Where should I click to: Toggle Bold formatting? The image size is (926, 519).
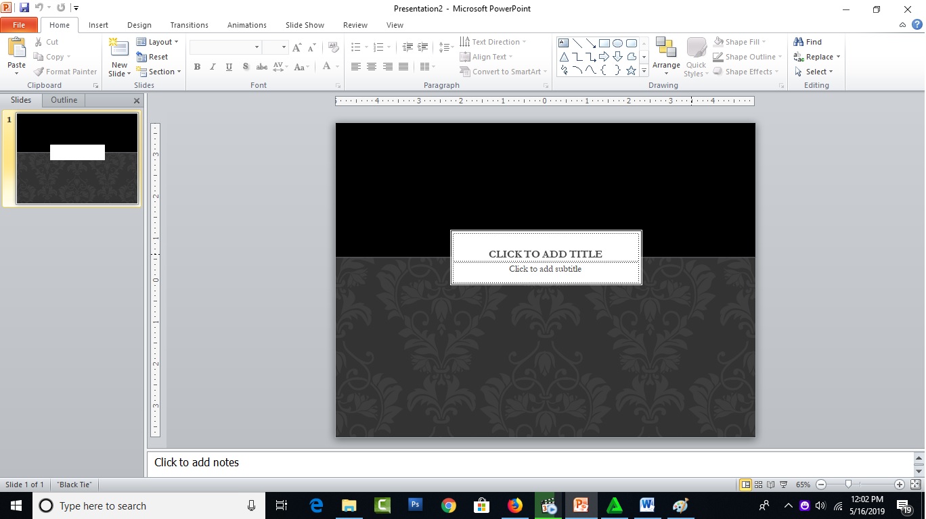point(197,66)
